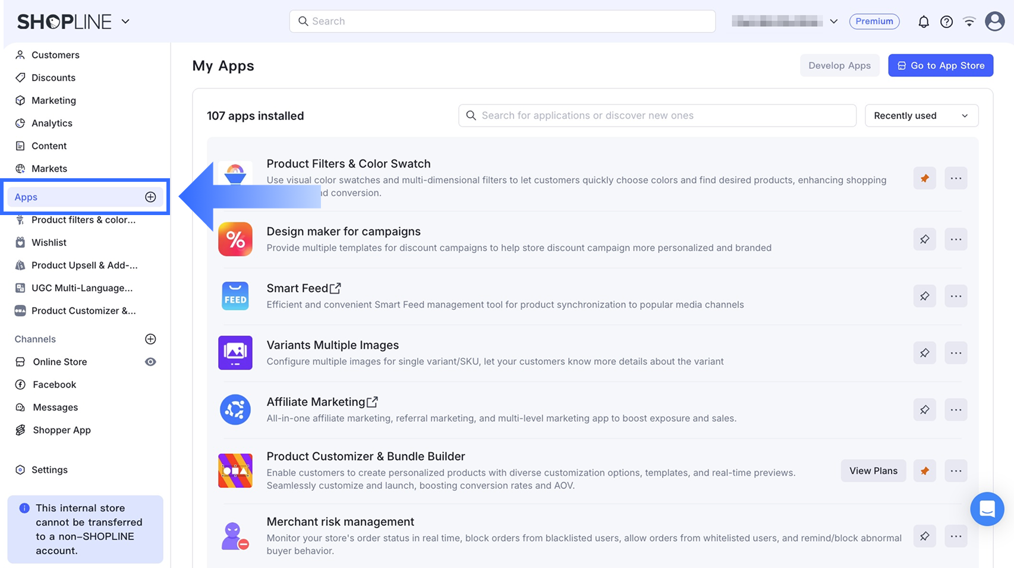The width and height of the screenshot is (1014, 568).
Task: Open Affiliate Marketing app title link
Action: pyautogui.click(x=322, y=402)
